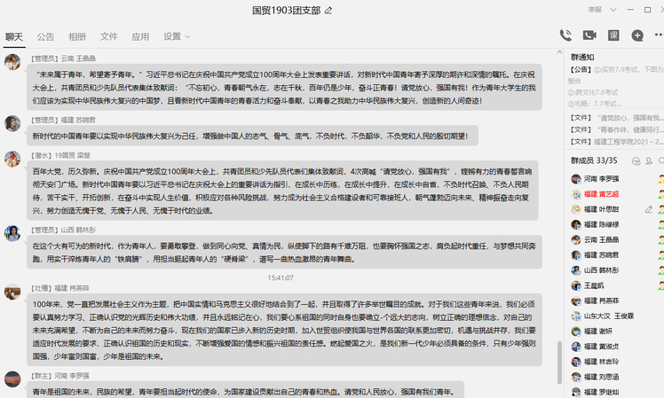Click 韩林彤's message about 大有可为的新时代
The height and width of the screenshot is (398, 664).
point(284,252)
